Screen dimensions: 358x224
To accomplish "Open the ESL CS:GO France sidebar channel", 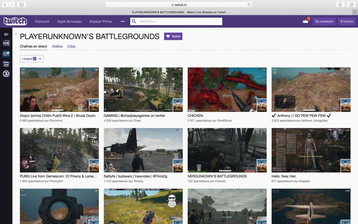I will (x=6, y=64).
